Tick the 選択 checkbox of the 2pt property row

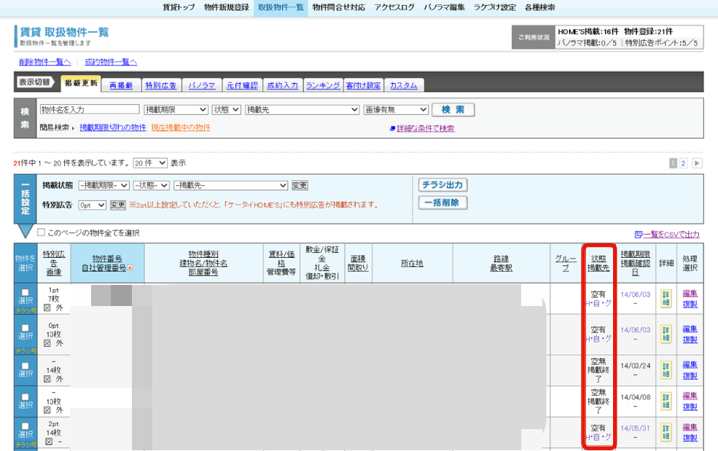tap(26, 425)
